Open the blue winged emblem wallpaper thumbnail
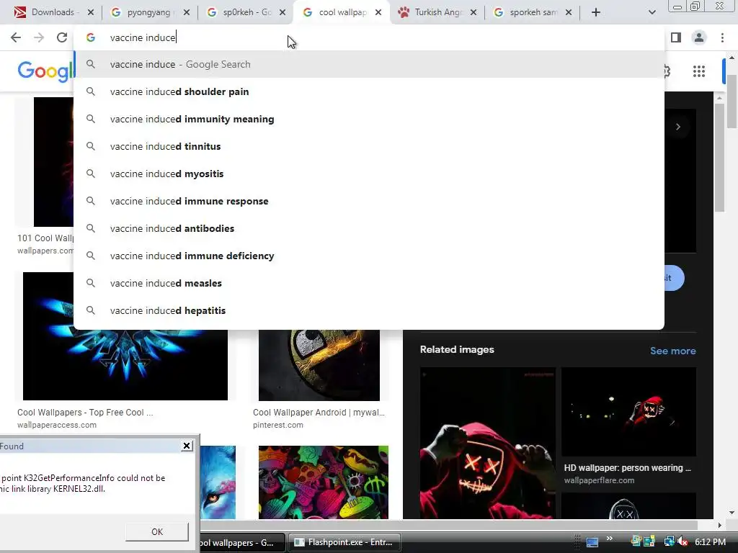 (x=125, y=365)
